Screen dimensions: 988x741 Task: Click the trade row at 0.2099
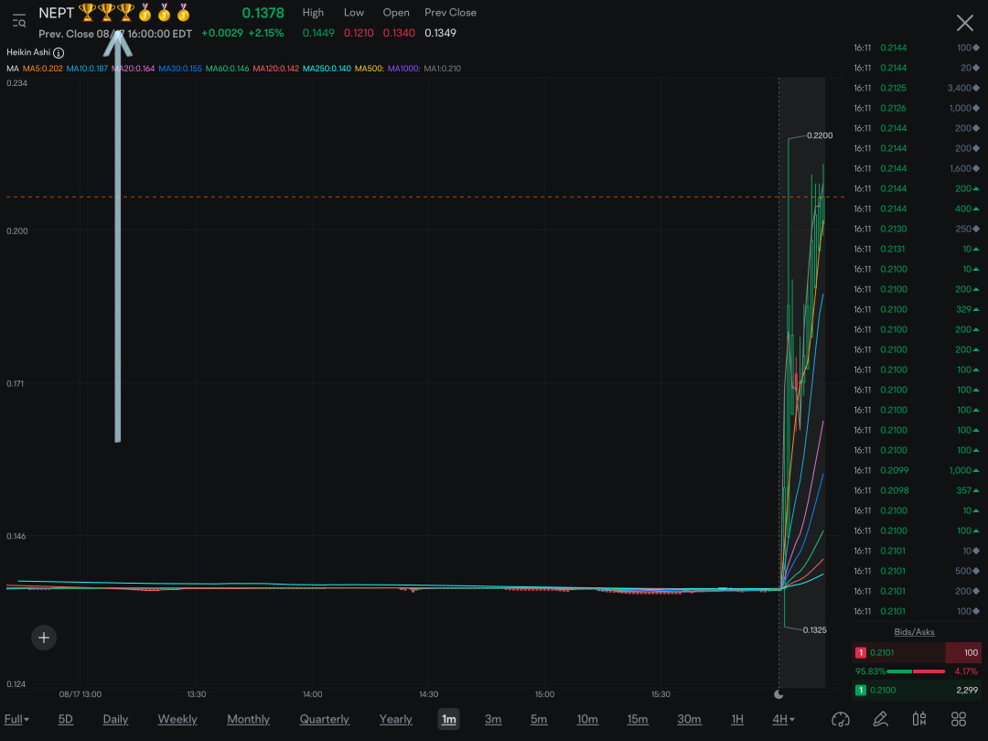click(917, 471)
